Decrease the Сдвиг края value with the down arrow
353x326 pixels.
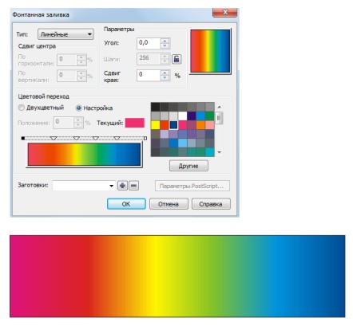pos(165,77)
